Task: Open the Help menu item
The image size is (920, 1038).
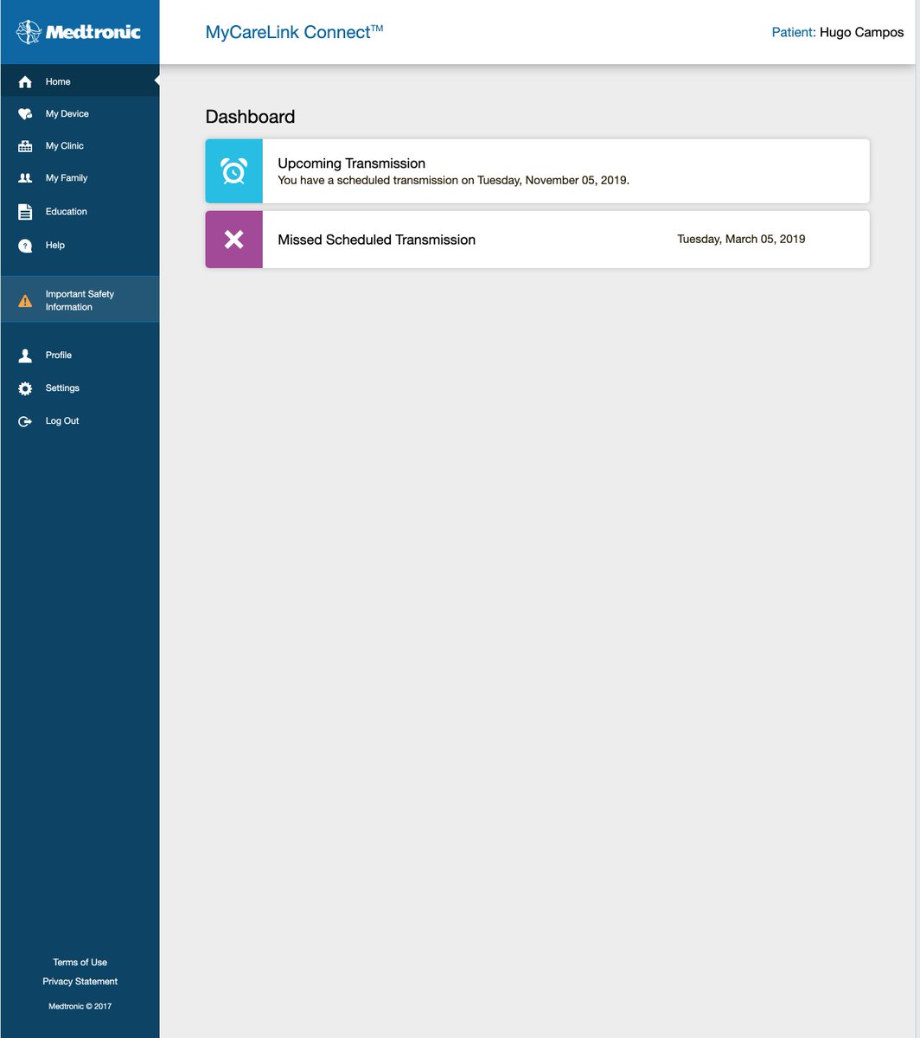Action: click(80, 246)
